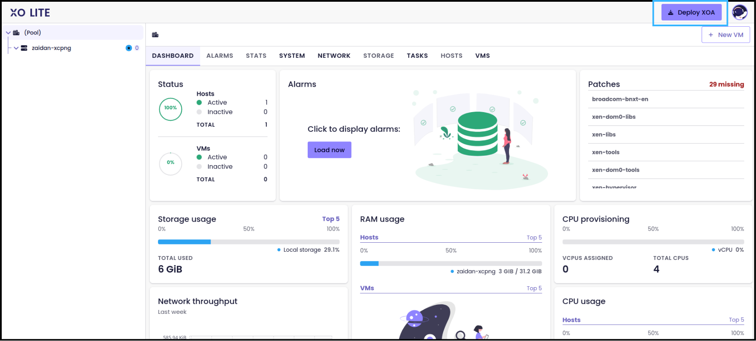Viewport: 756px width, 341px height.
Task: Click the master host star badge
Action: pyautogui.click(x=129, y=48)
